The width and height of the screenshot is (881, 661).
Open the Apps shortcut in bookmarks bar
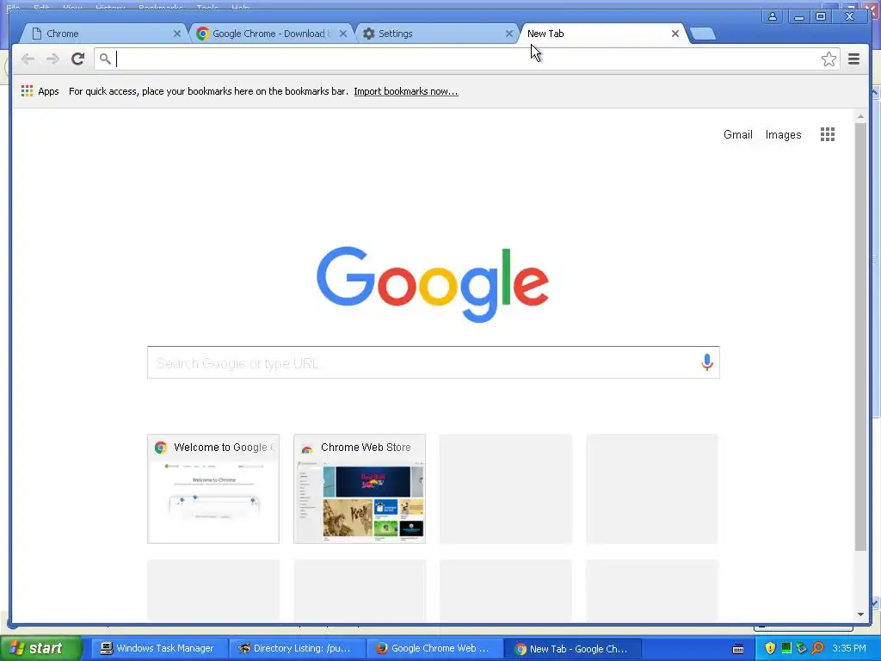40,91
